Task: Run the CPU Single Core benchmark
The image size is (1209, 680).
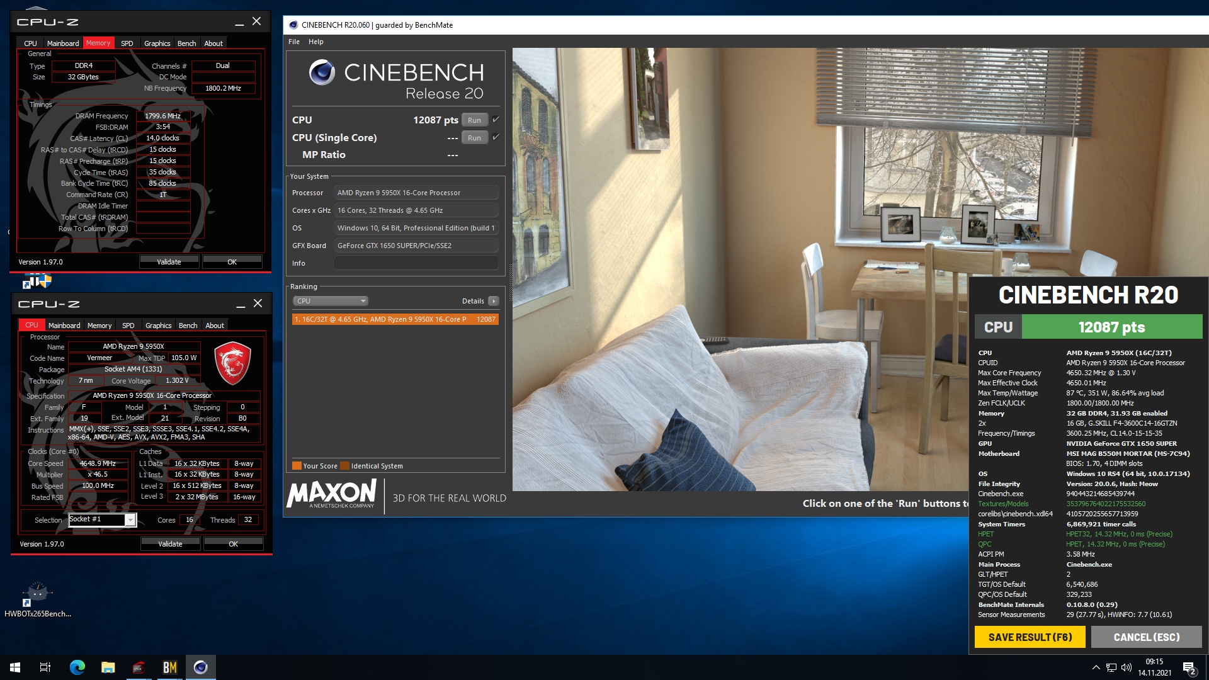Action: click(474, 138)
